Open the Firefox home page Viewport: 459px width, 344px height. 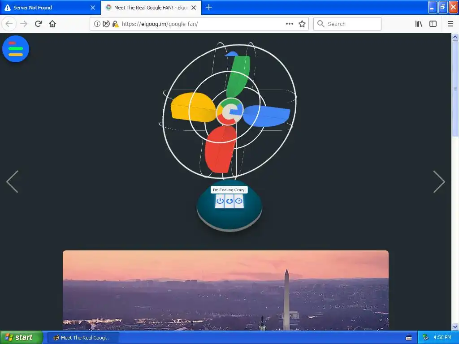pyautogui.click(x=52, y=24)
